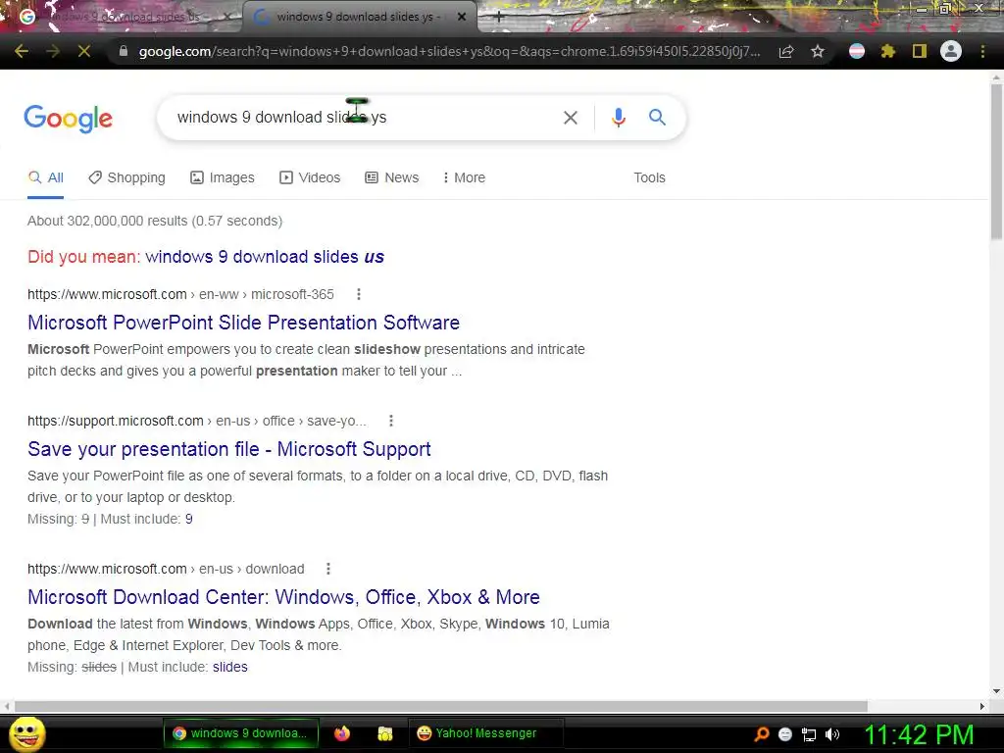
Task: Open a new browser tab
Action: (x=499, y=18)
